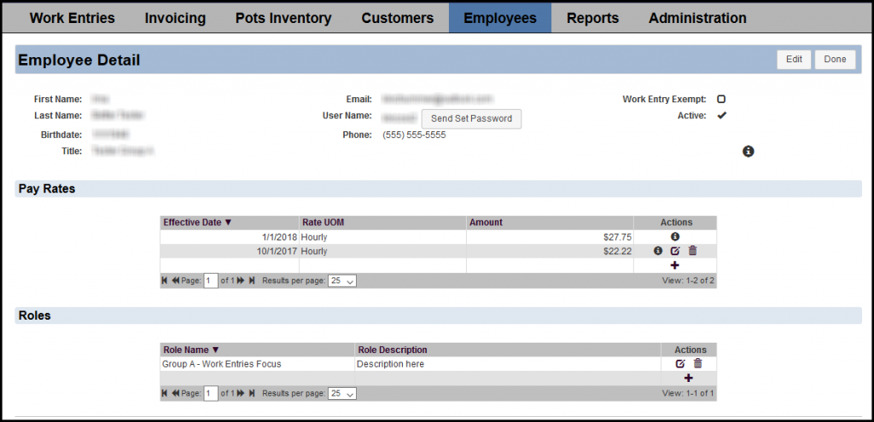Select the $22.22 amount cell

click(551, 251)
